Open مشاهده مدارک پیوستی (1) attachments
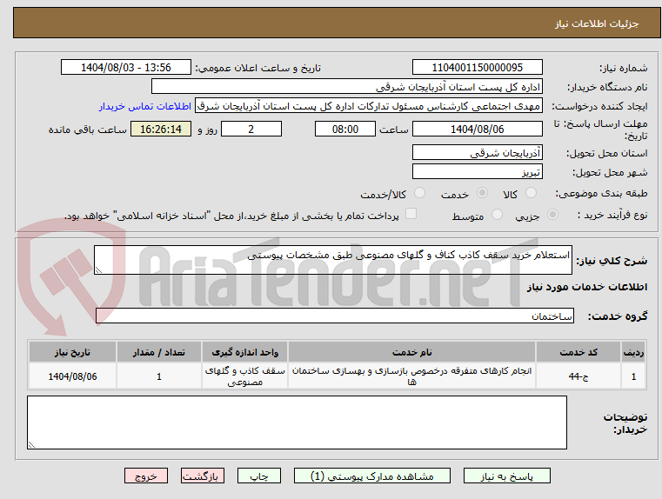The image size is (662, 499). click(x=372, y=476)
